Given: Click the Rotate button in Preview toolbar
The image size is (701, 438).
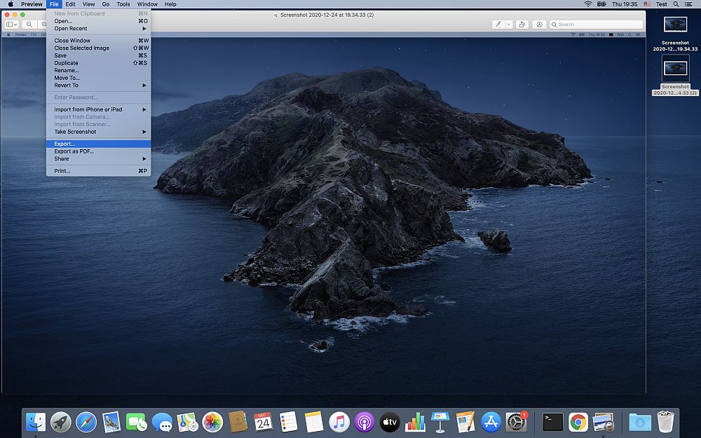Looking at the screenshot, I should click(522, 25).
